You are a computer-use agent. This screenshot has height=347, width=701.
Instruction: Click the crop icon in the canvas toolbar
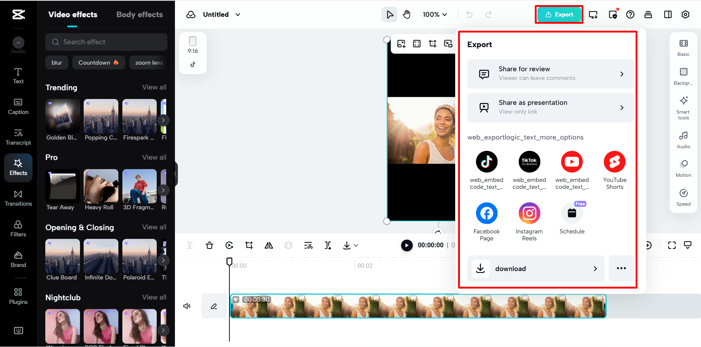coord(433,44)
